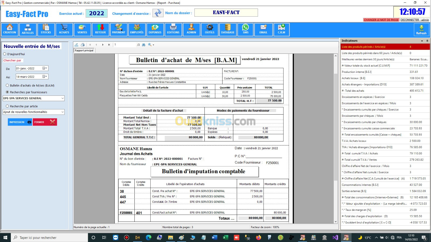This screenshot has height=242, width=431.
Task: Select the Sorties externes [B.S] row
Action: [x=385, y=191]
